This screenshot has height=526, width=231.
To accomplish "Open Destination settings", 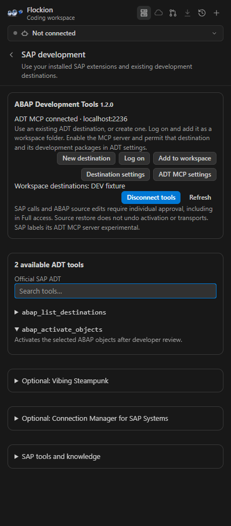I will point(115,174).
